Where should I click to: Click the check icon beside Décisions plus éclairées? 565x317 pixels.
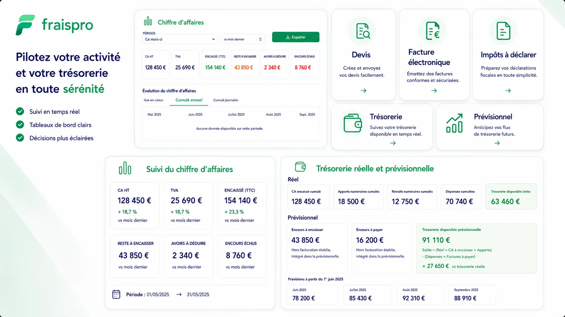(x=20, y=138)
